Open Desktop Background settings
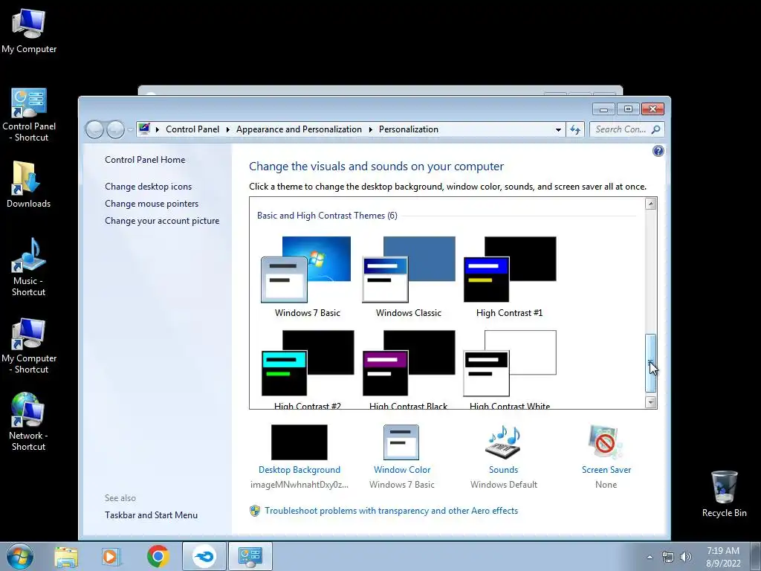The height and width of the screenshot is (571, 761). click(299, 457)
